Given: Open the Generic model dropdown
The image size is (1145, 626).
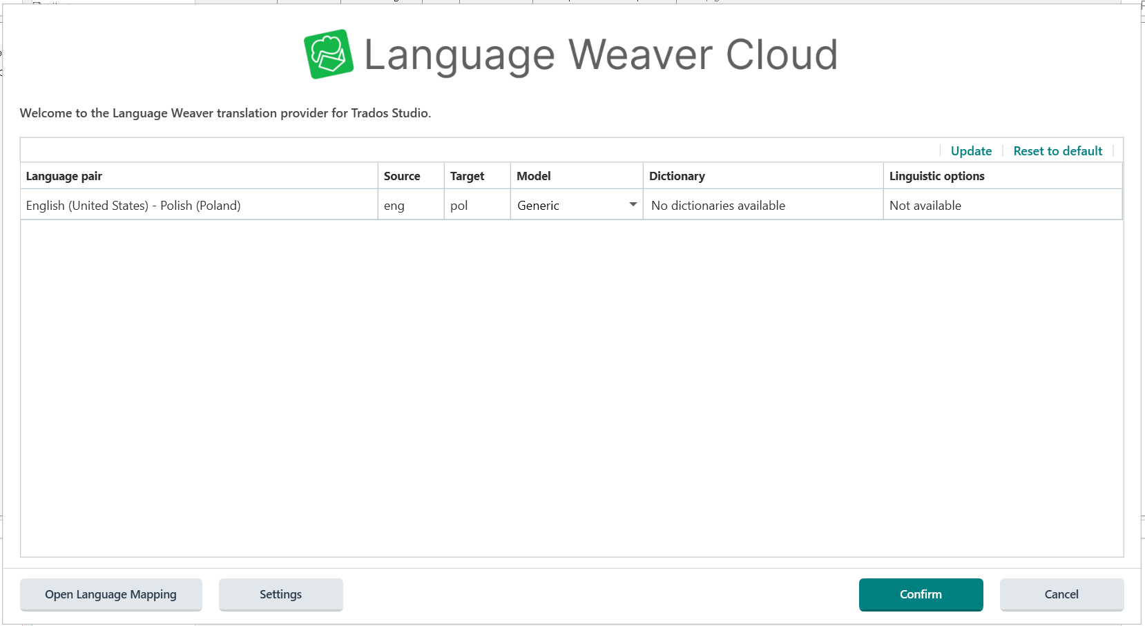Looking at the screenshot, I should (577, 205).
